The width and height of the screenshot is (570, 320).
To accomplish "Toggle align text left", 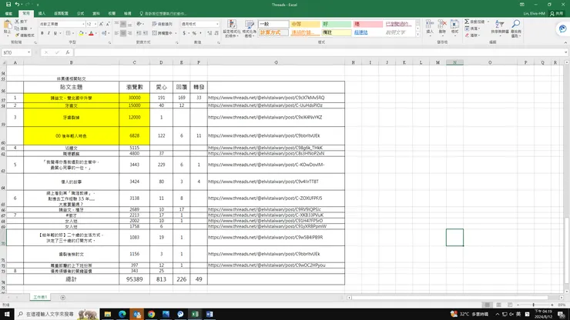I will coord(116,33).
